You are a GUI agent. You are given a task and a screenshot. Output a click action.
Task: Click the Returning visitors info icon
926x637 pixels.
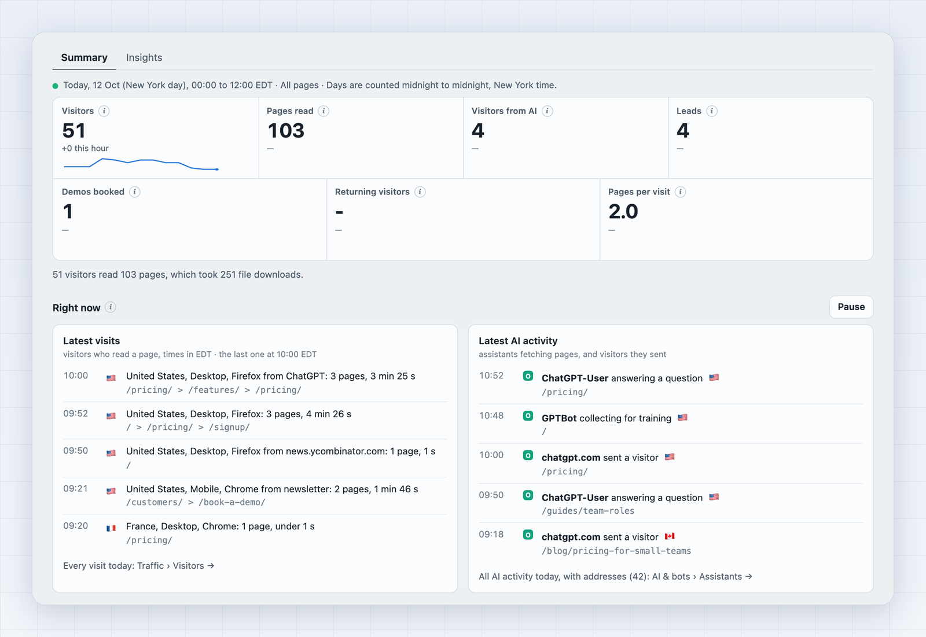420,192
